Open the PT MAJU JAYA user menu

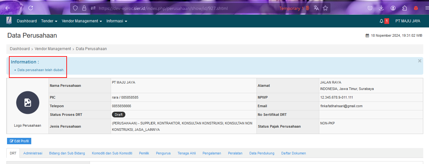click(x=408, y=21)
